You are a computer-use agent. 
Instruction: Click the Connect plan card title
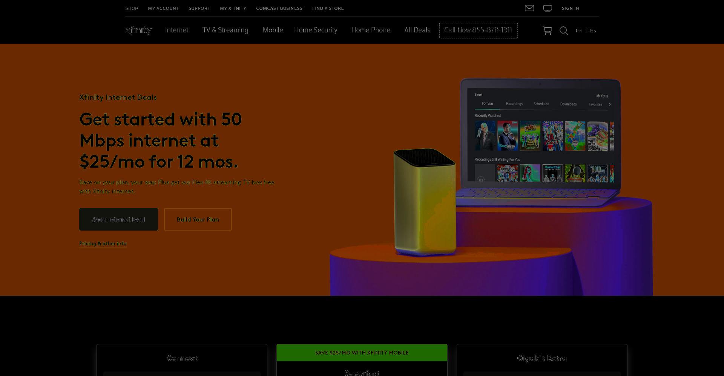point(182,358)
